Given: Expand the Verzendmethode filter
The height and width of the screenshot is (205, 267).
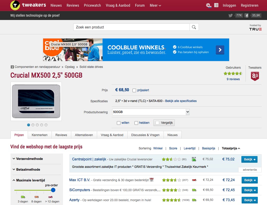Looking at the screenshot, I should click(28, 159).
